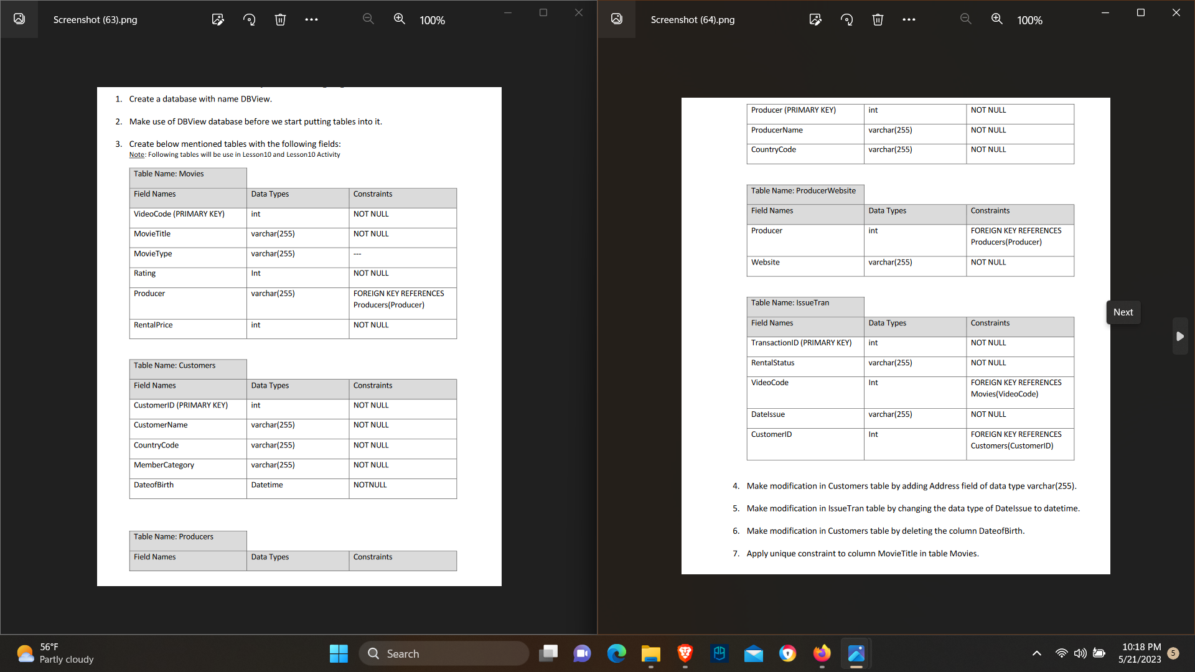Screen dimensions: 1195x672
Task: Open the Start menu
Action: tap(339, 653)
